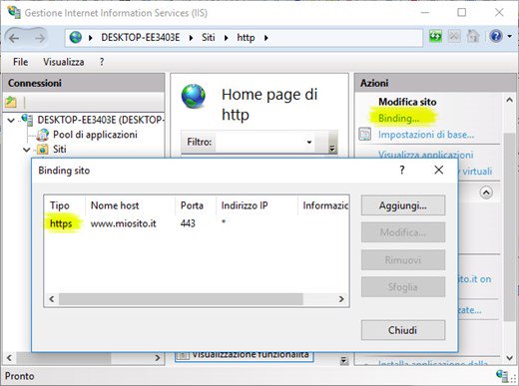519x386 pixels.
Task: Open the Help icon dropdown arrow
Action: coord(510,36)
